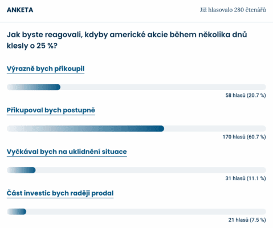Click empty track of 'Vyčkával' result bar
Image resolution: width=273 pixels, height=228 pixels.
(151, 170)
